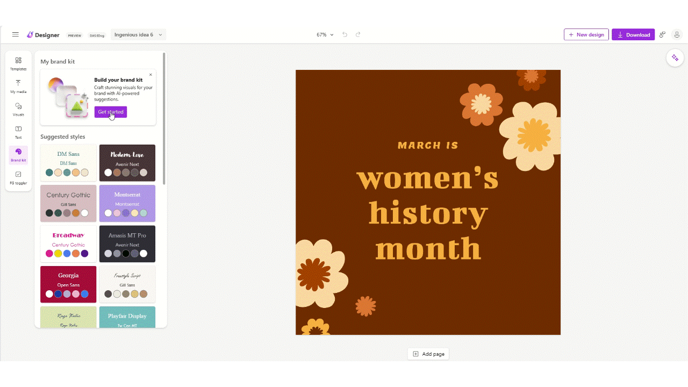
Task: Apply the Modern Love suggested style
Action: click(127, 163)
